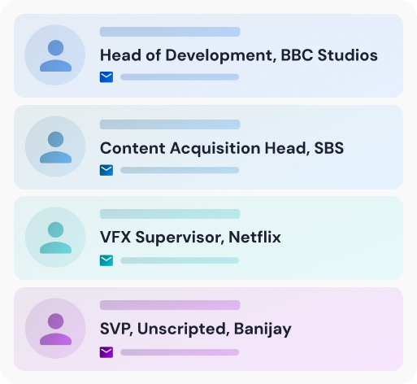Click the blurred name bar above Content Acquisition Head

(170, 124)
